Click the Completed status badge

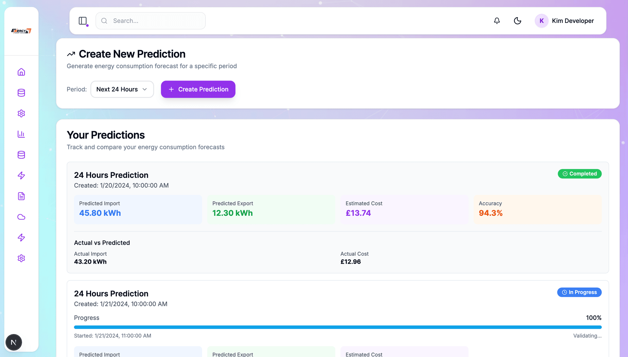[x=579, y=174]
